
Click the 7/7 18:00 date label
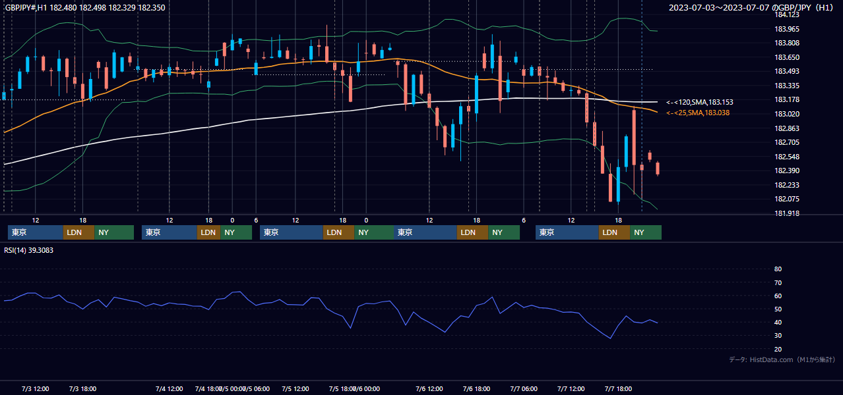[x=619, y=389]
